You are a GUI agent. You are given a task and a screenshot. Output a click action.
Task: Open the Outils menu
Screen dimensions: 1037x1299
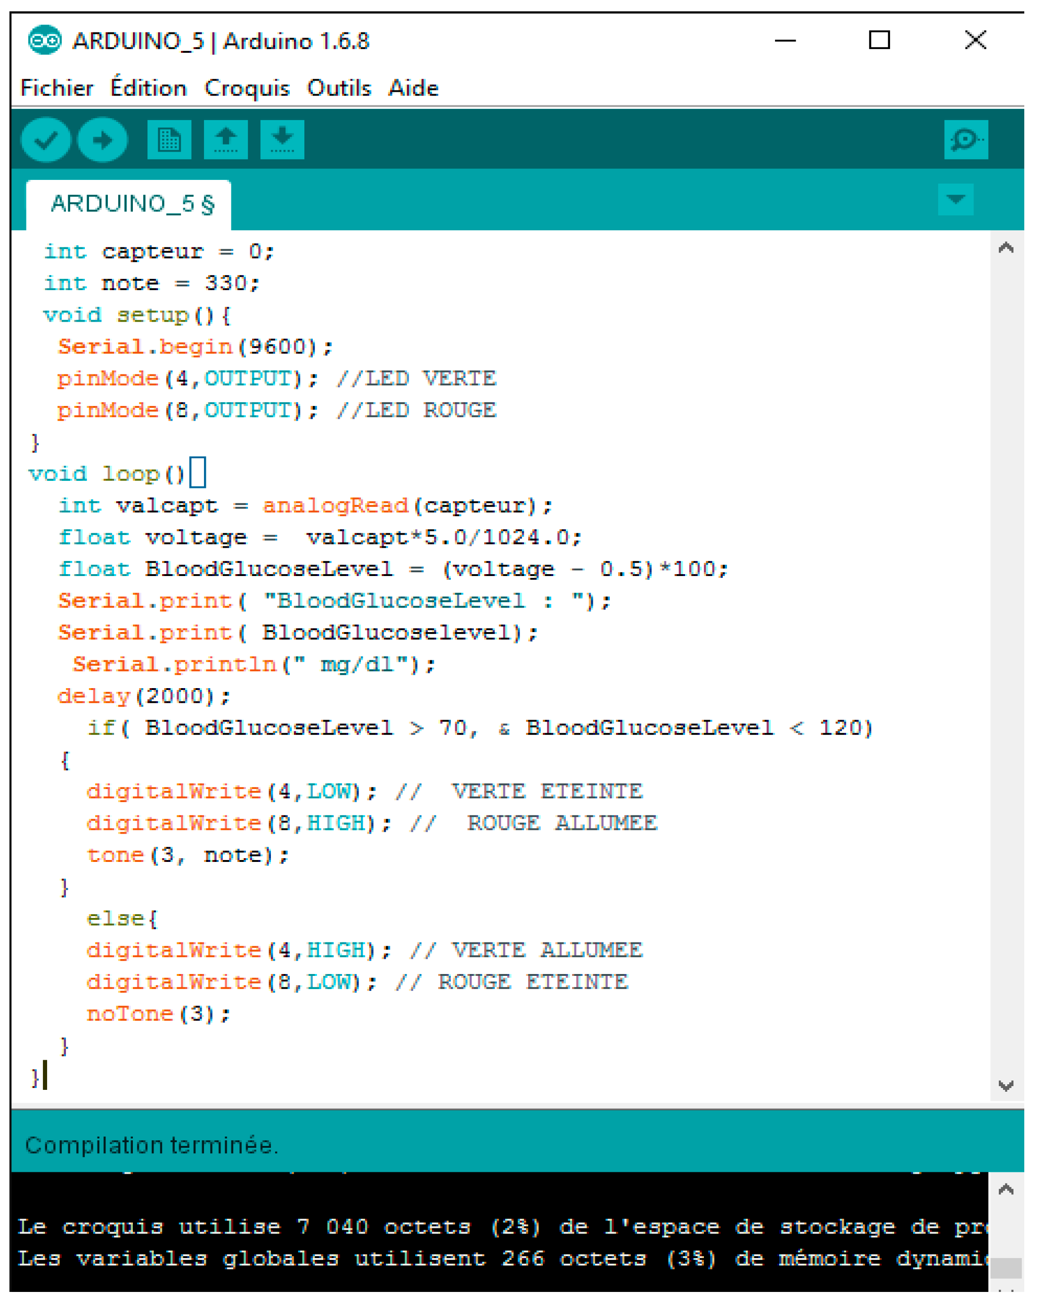[339, 88]
